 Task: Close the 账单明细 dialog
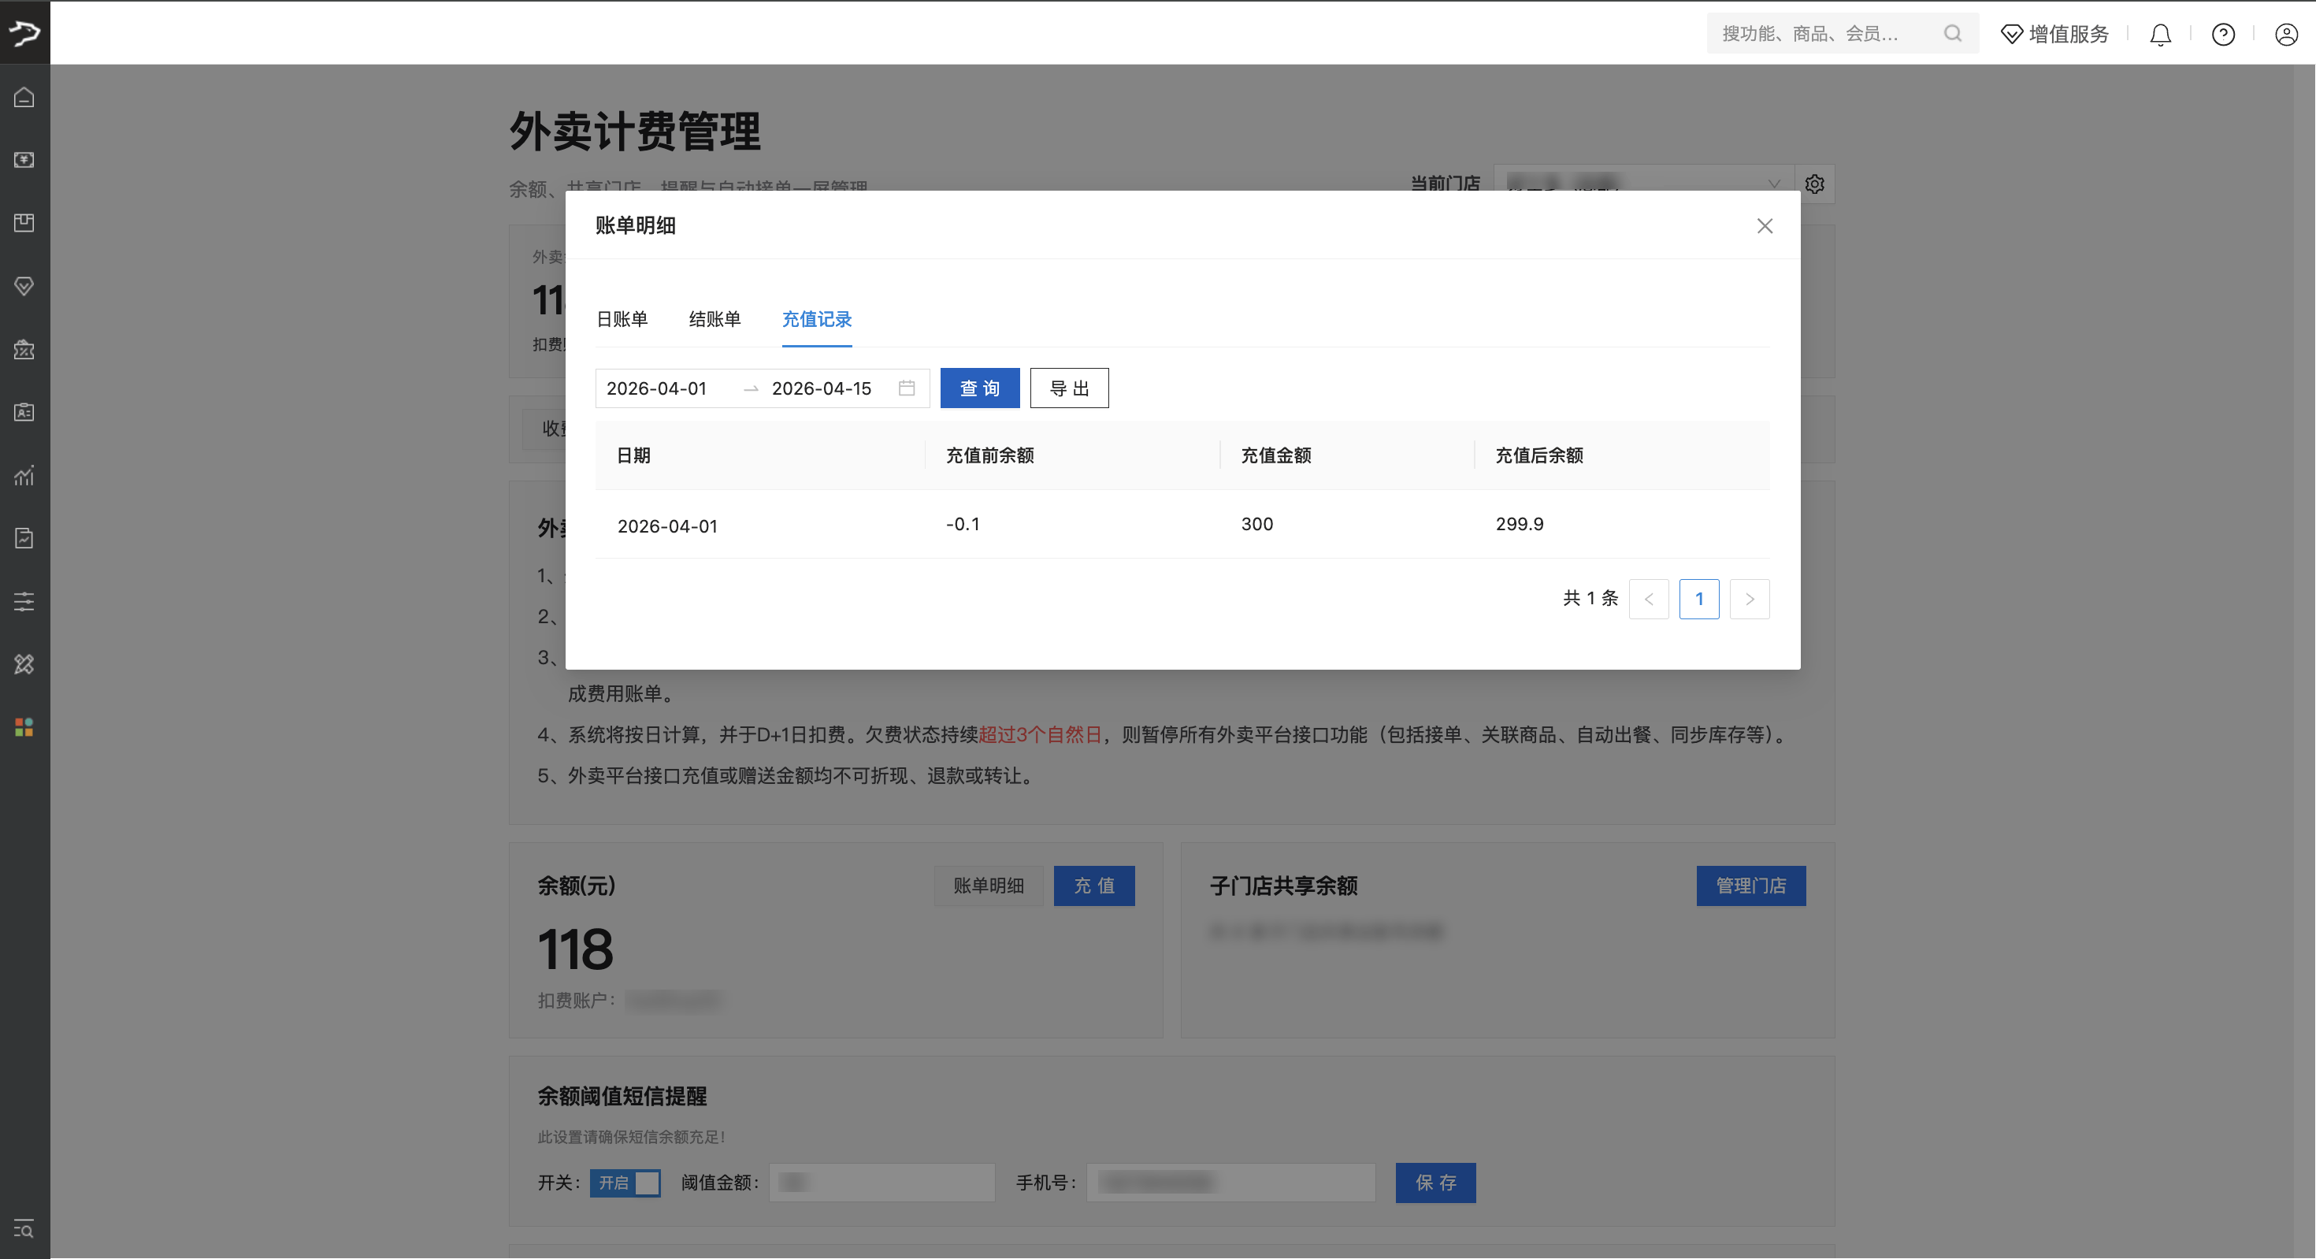pyautogui.click(x=1764, y=225)
